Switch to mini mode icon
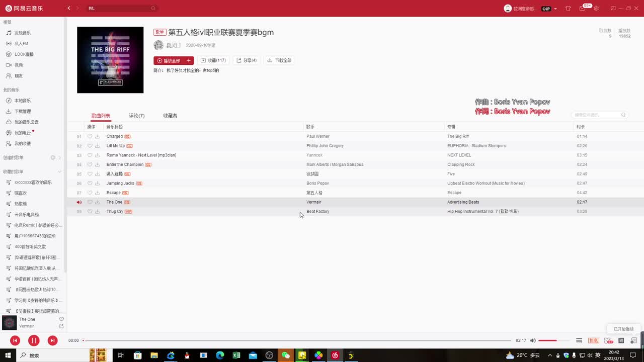Viewport: 644px width, 362px height. (x=613, y=9)
